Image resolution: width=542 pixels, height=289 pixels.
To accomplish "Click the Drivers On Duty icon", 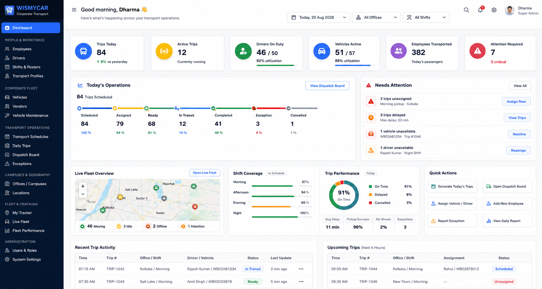I will point(243,51).
